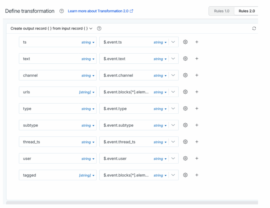
Task: Click help icon beside Create output record
Action: 99,28
